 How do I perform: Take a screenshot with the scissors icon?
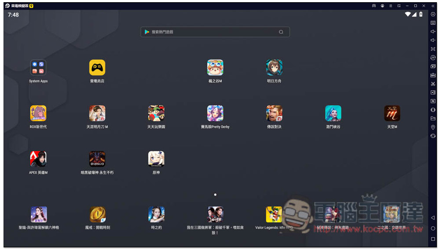[433, 83]
